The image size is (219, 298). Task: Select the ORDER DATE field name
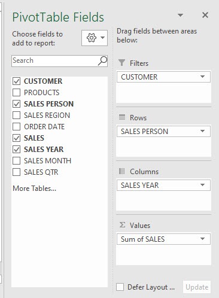44,127
